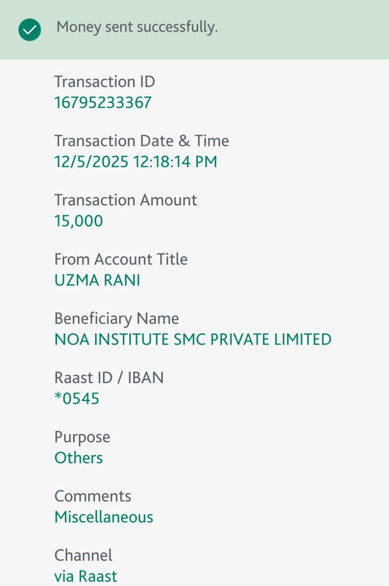This screenshot has width=389, height=586.
Task: Tap the masked IBAN *0545
Action: (x=77, y=398)
